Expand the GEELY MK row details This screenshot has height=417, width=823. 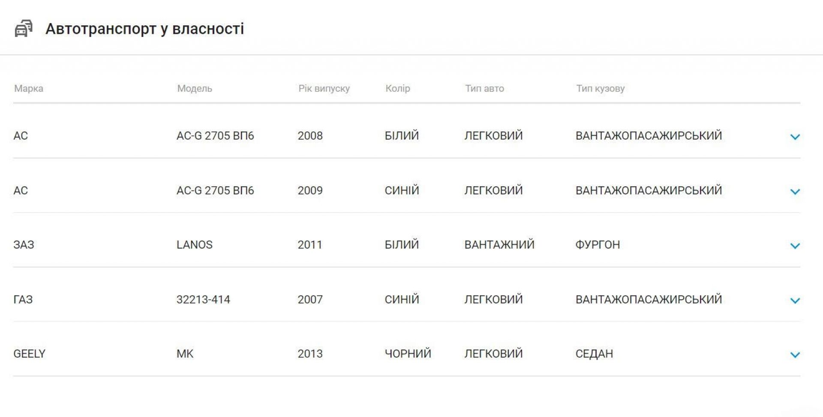click(795, 355)
